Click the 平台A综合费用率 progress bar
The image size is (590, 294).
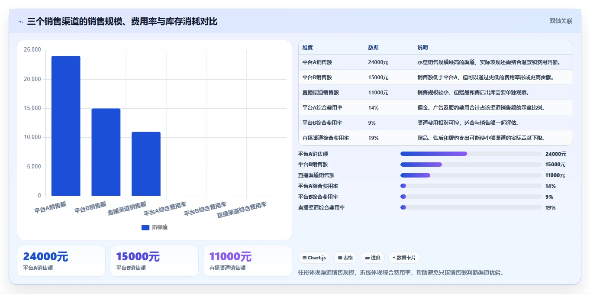tap(471, 186)
